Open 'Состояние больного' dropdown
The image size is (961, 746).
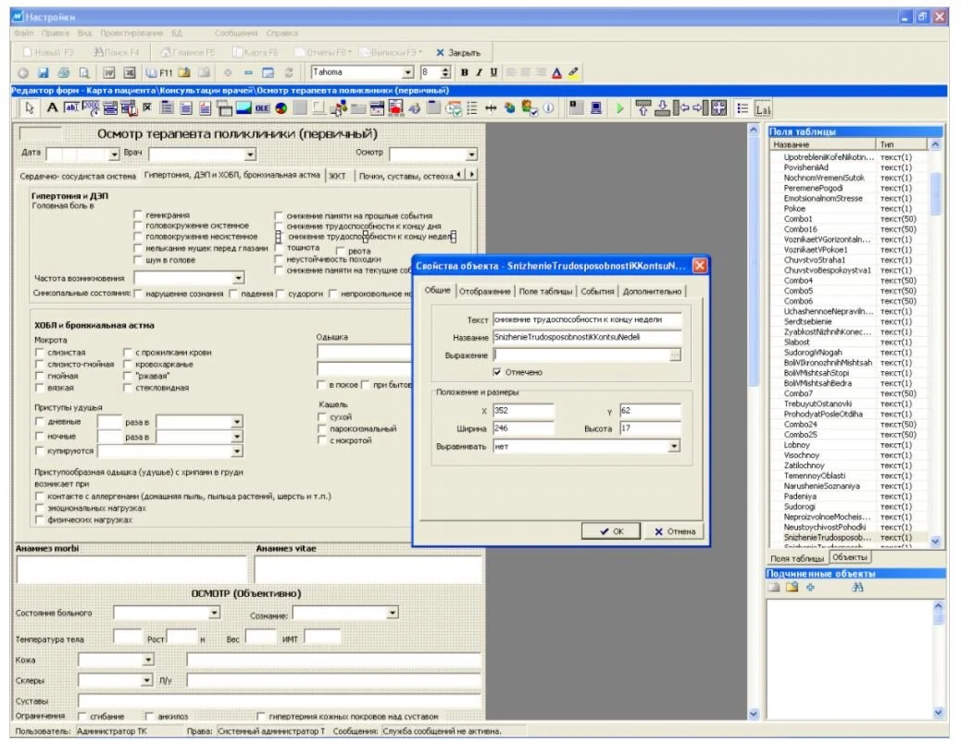click(213, 613)
